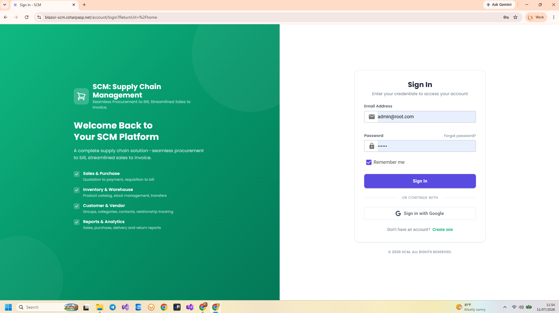
Task: Open the weather widget showing 81°F
Action: pos(471,307)
